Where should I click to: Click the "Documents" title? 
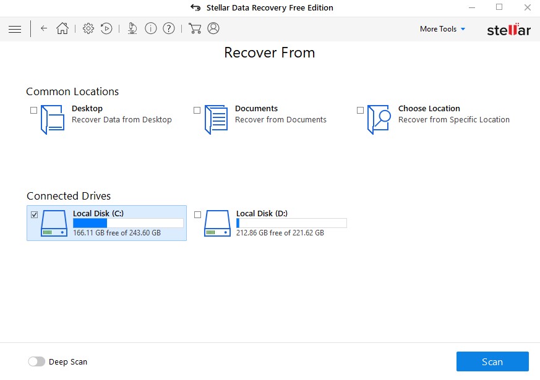coord(256,108)
